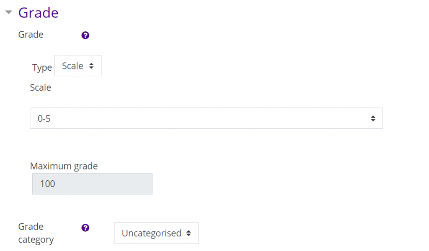Open the grade Type dropdown

click(x=78, y=66)
